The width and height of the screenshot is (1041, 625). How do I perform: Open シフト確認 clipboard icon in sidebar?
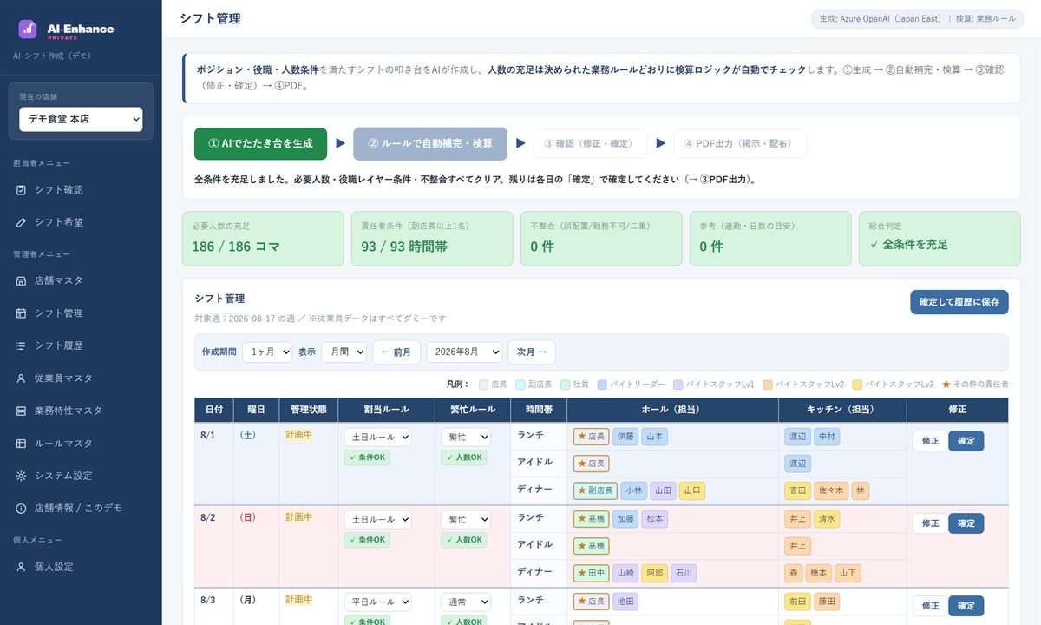22,190
